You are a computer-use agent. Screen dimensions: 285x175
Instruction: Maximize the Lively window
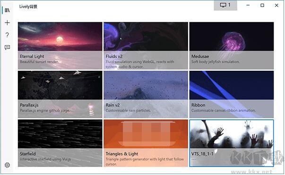[262, 5]
